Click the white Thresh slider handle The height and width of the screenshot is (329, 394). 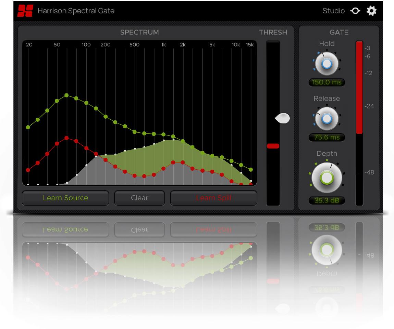click(x=282, y=118)
